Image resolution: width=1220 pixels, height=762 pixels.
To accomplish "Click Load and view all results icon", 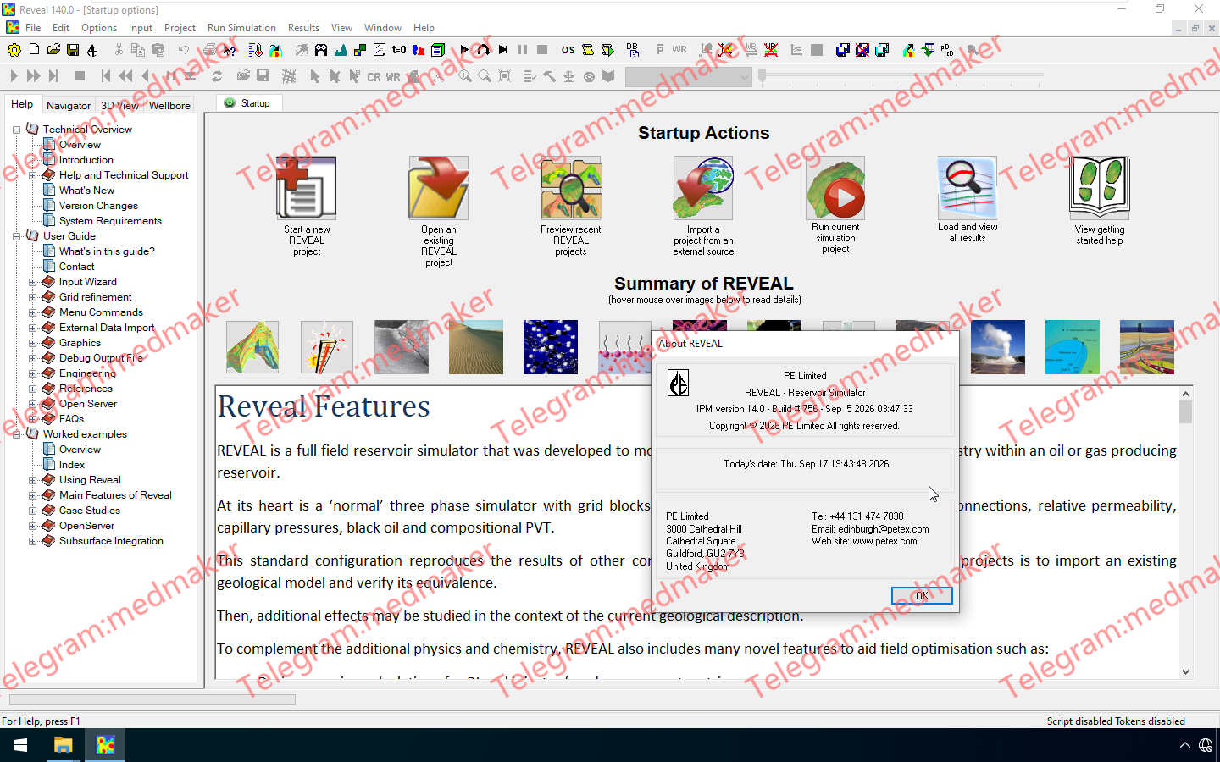I will 968,188.
